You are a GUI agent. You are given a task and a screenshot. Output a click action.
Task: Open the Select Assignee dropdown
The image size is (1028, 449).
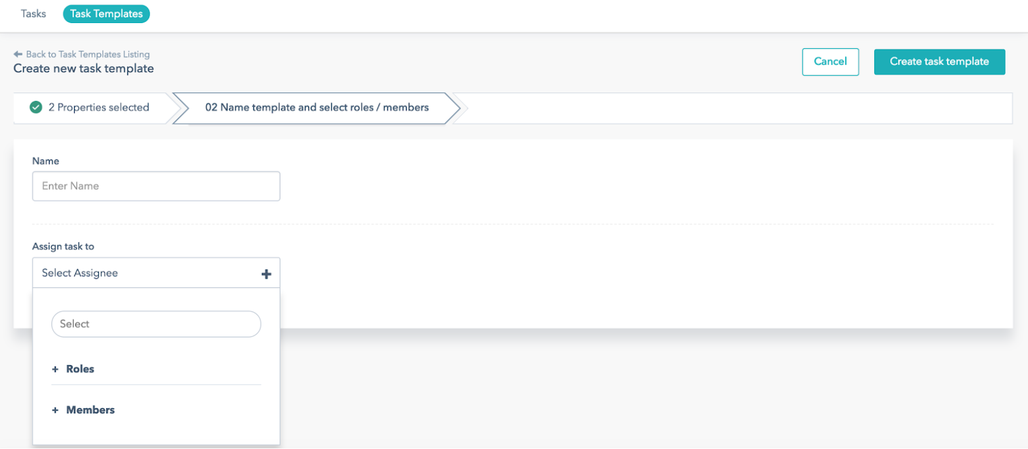(x=156, y=273)
